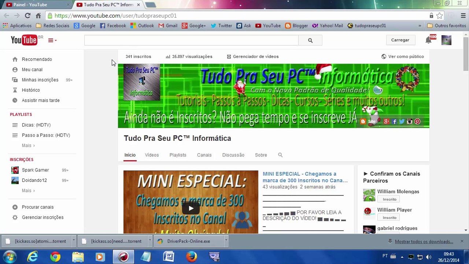Open options for need torrent download
Screen dimensions: 469x264
150,241
